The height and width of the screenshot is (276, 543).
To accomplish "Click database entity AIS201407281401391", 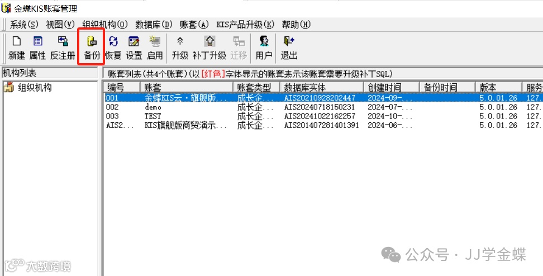I will 321,125.
